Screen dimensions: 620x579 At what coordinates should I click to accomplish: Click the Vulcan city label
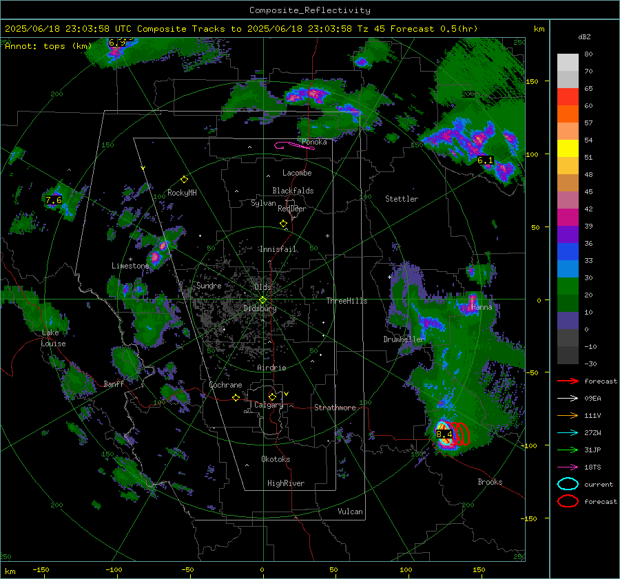(350, 512)
